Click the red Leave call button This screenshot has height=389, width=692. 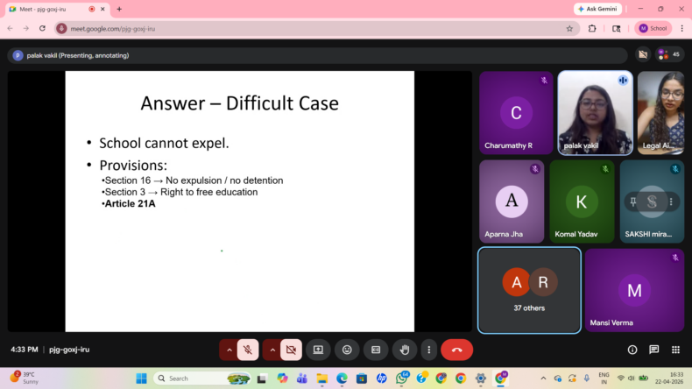pyautogui.click(x=456, y=350)
